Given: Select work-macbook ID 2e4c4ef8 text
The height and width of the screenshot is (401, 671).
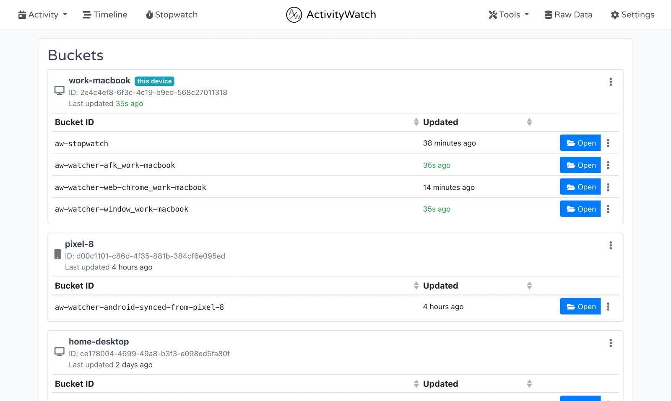Looking at the screenshot, I should tap(148, 92).
